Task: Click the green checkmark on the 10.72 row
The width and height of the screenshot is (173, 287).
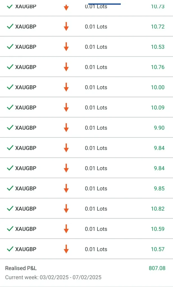Action: tap(10, 26)
